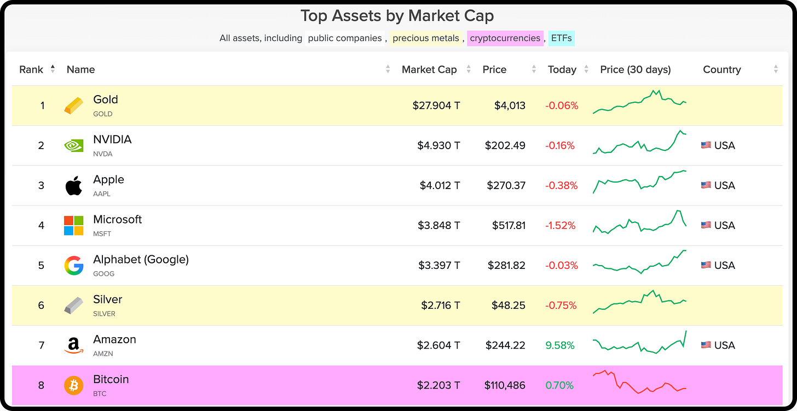797x411 pixels.
Task: Click Bitcoin price $110,486
Action: tap(505, 385)
